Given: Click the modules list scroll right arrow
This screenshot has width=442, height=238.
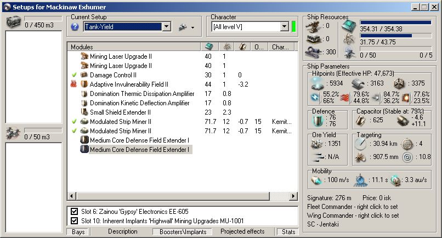Looking at the screenshot, I should (x=293, y=196).
